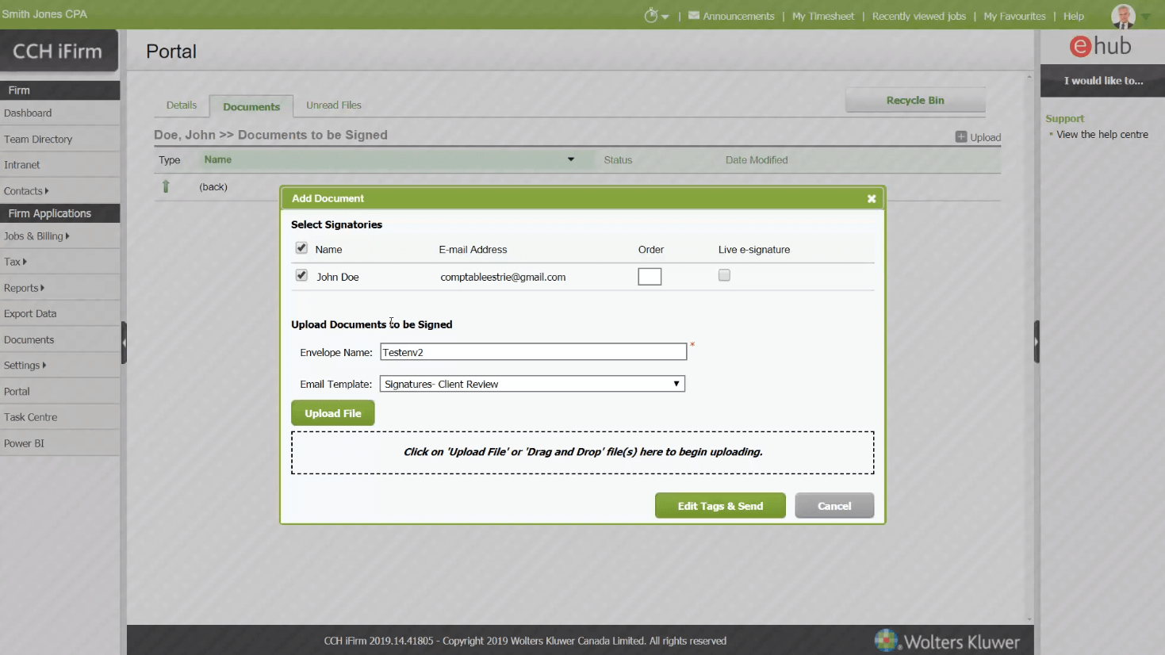Switch to the Unread Files tab
This screenshot has width=1165, height=655.
click(333, 105)
